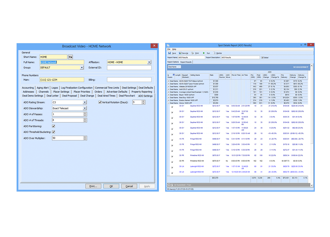Image resolution: width=330 pixels, height=237 pixels.
Task: Click the key icon beside Short Name
Action: pos(71,57)
